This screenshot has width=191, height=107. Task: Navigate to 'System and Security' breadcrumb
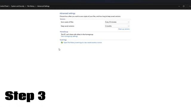tap(18, 6)
